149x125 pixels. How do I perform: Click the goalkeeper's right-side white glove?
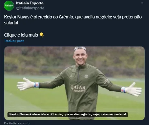(133, 89)
